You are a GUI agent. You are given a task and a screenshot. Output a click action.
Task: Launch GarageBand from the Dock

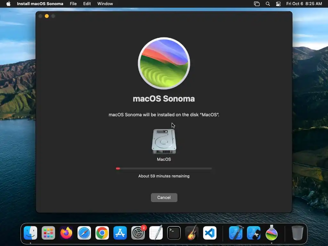click(192, 233)
